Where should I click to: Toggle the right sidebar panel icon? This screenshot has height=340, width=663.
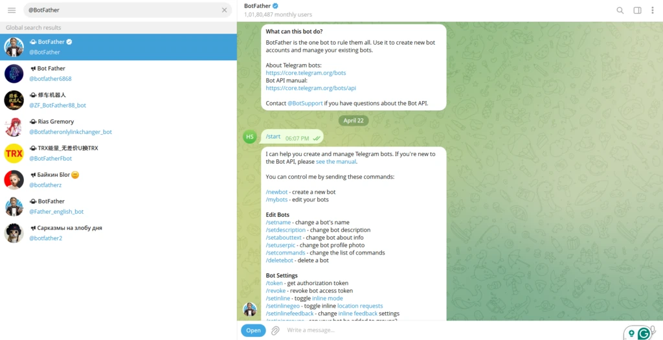tap(637, 10)
